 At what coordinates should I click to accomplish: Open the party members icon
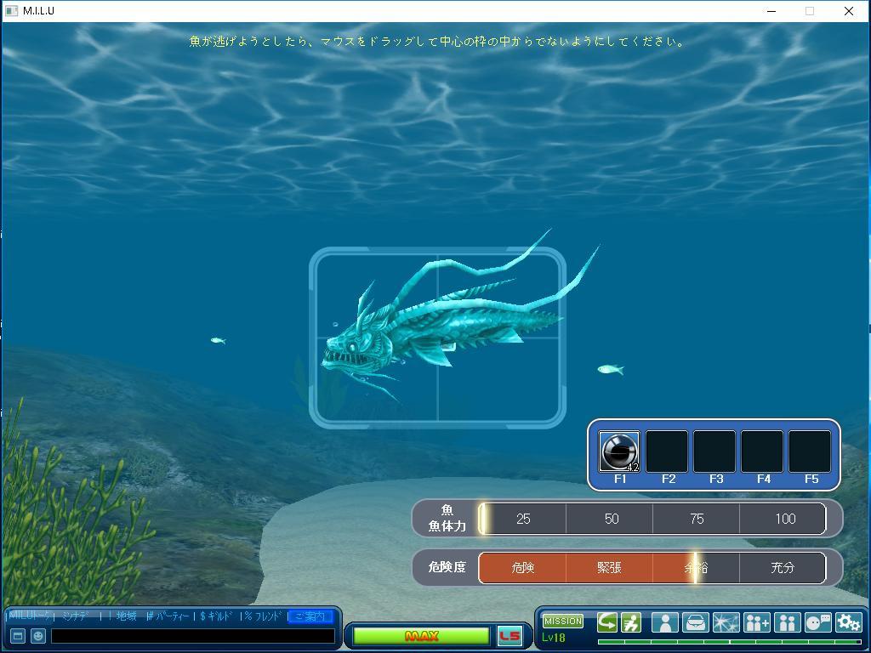787,622
